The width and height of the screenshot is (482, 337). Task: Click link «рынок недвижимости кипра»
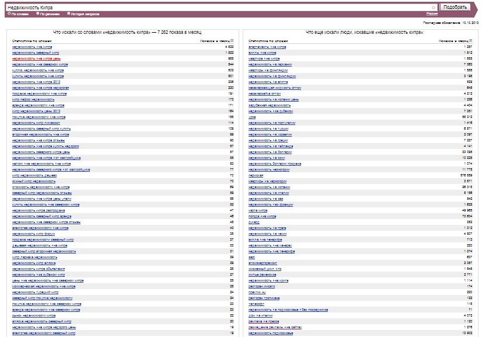pyautogui.click(x=34, y=316)
